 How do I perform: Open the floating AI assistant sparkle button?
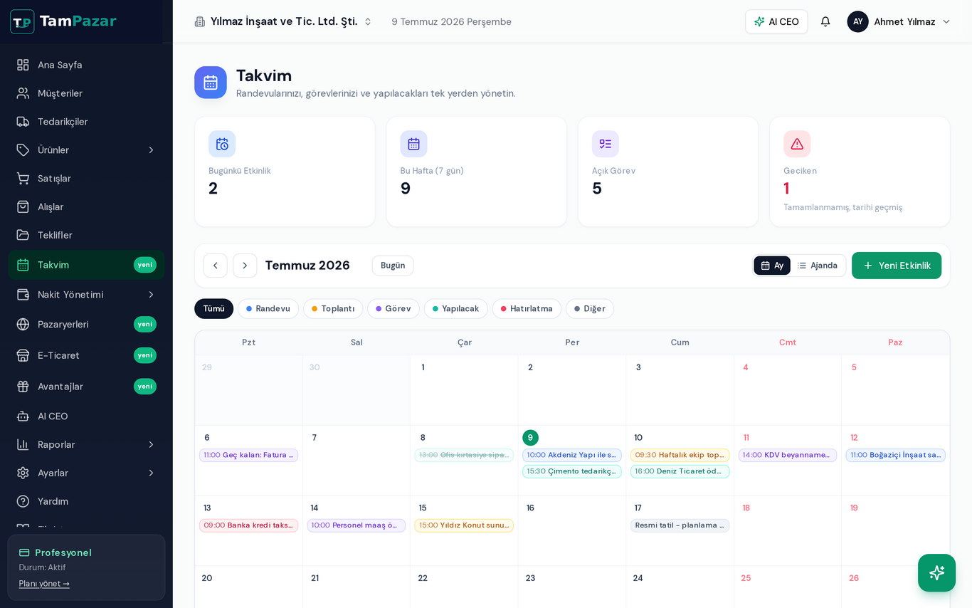936,572
